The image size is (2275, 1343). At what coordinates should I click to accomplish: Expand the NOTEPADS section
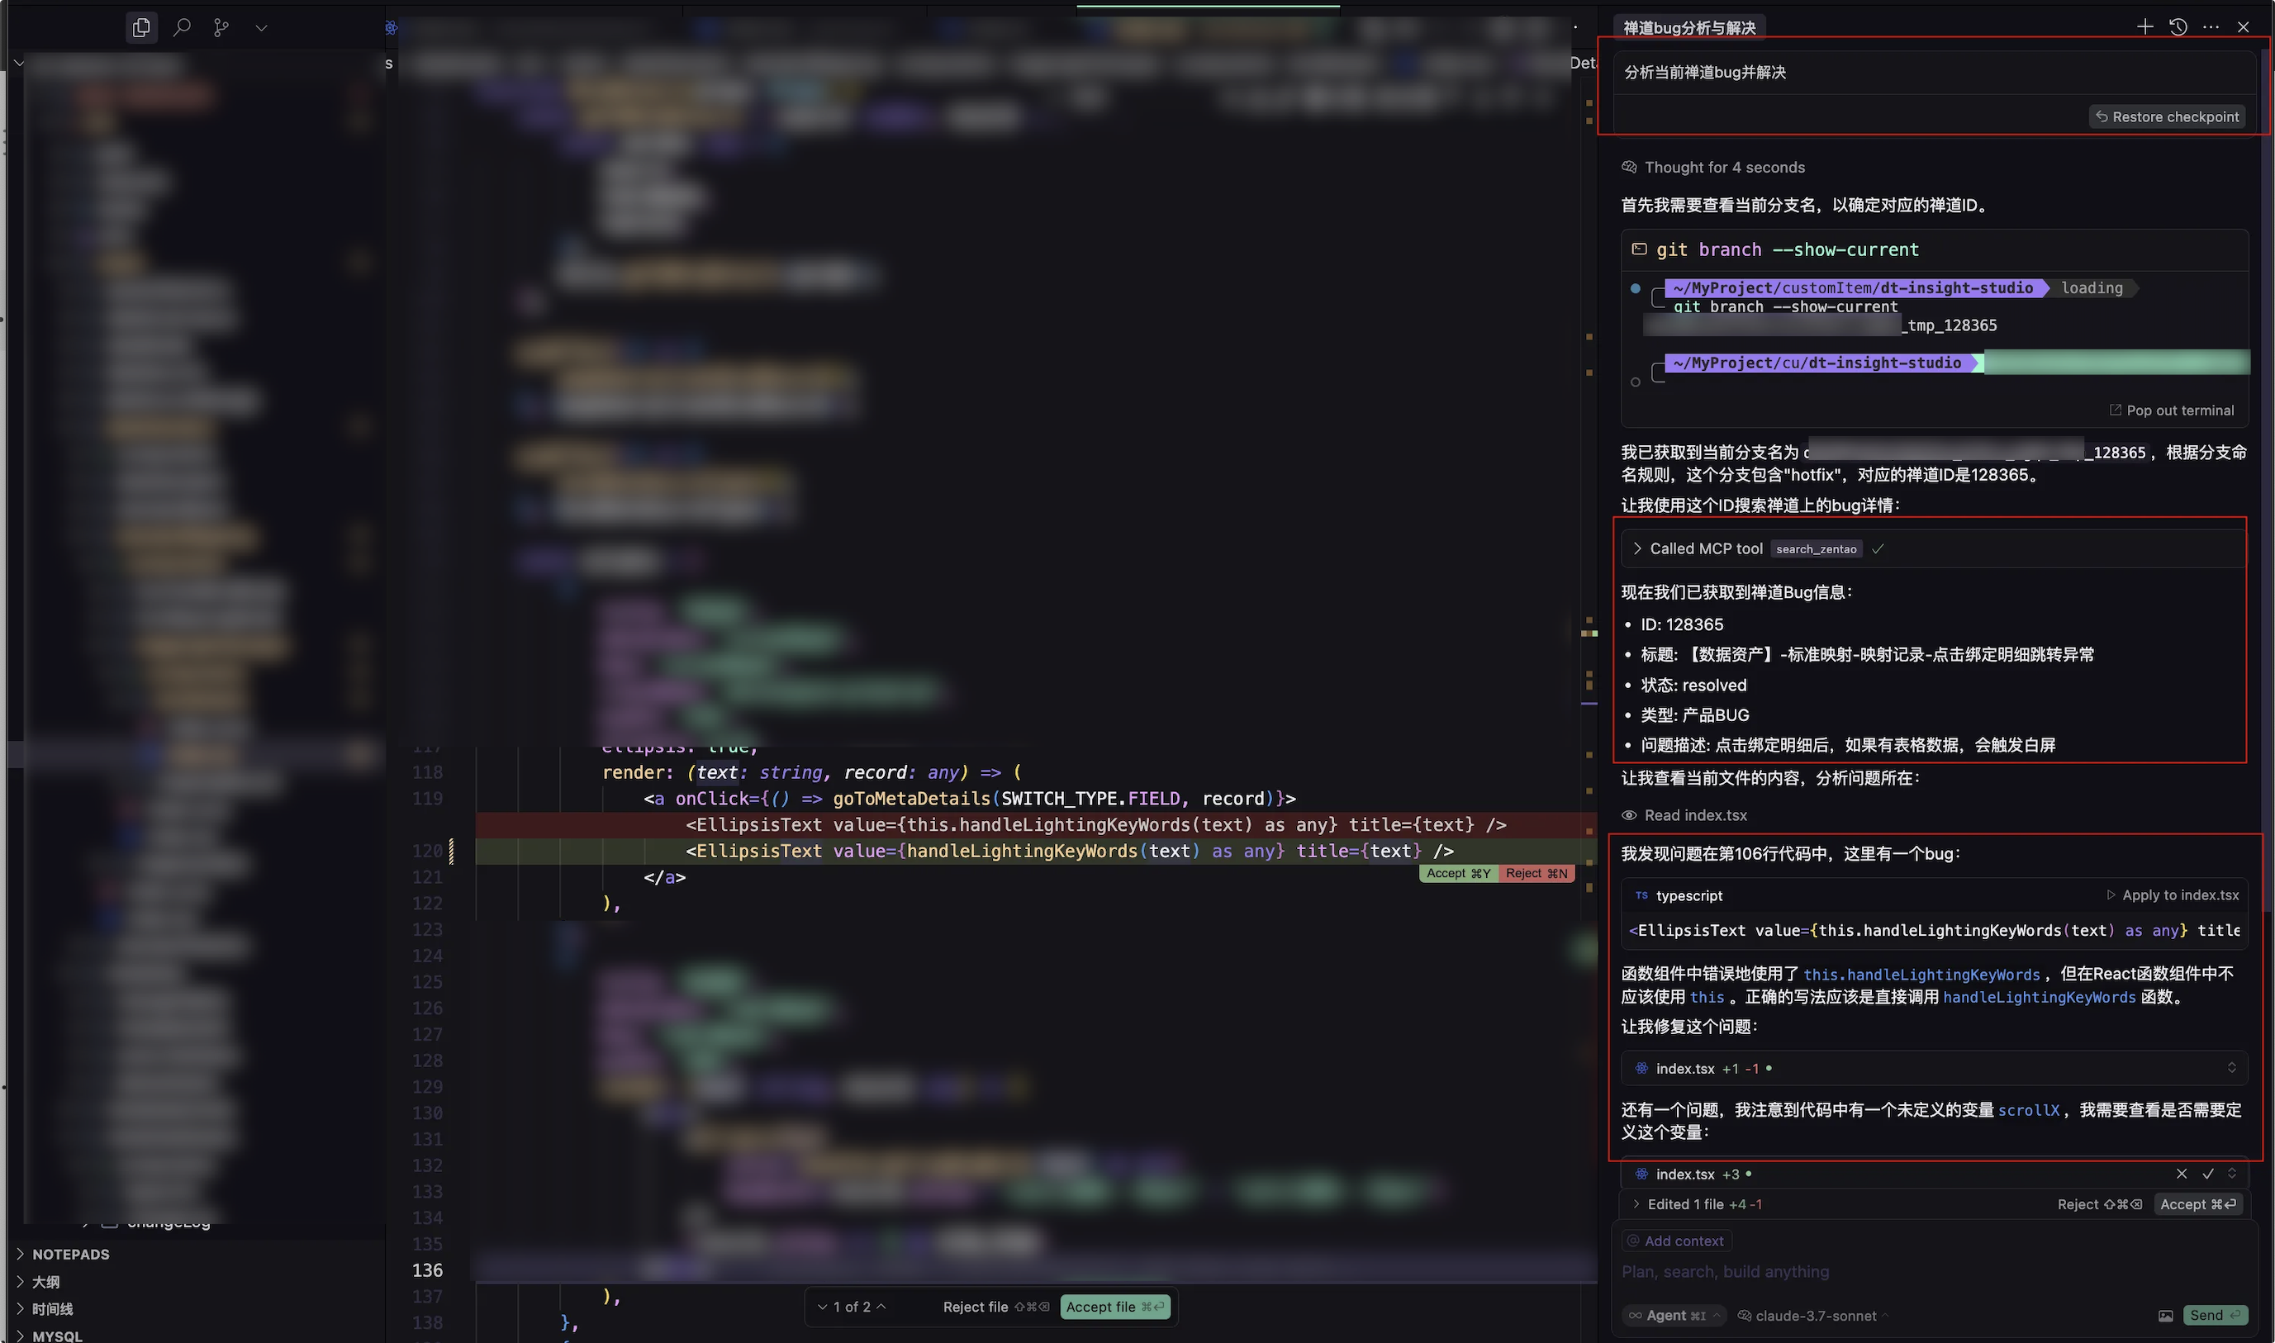(x=70, y=1255)
